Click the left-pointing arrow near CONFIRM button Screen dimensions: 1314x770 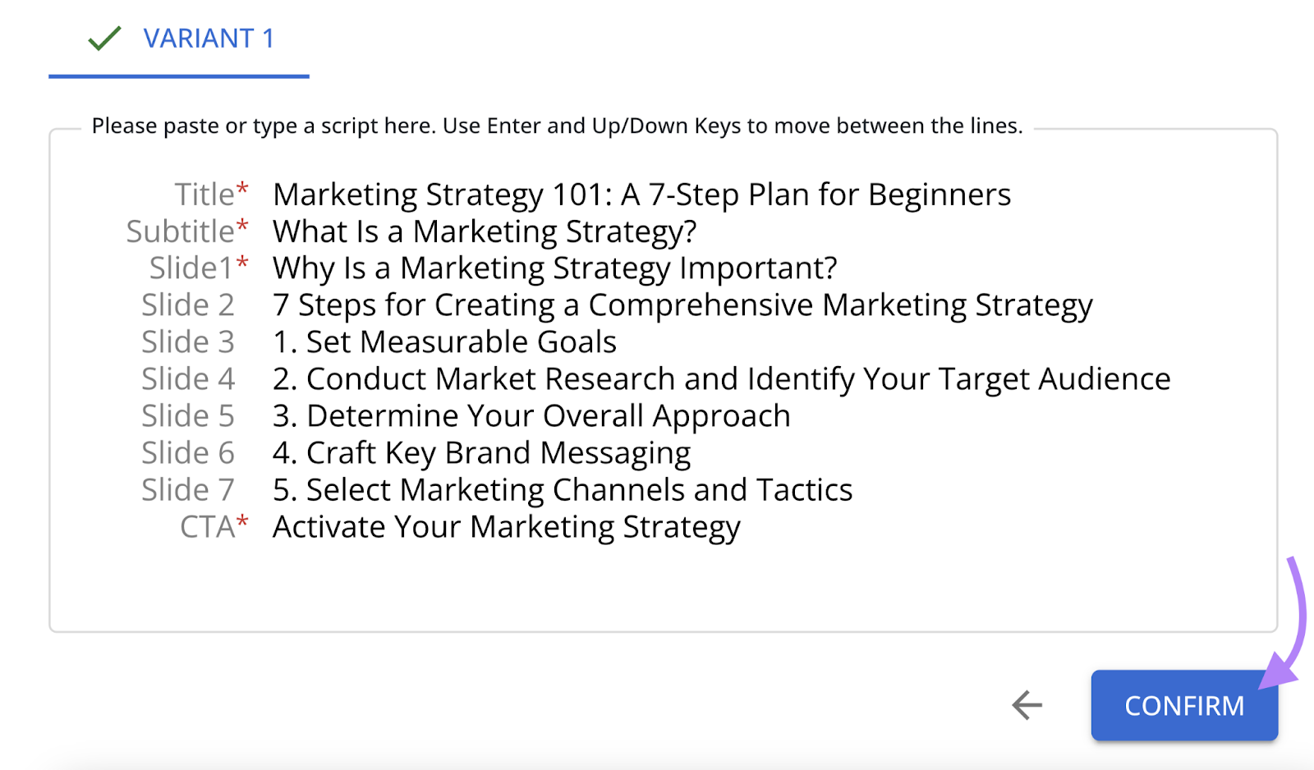(1025, 706)
